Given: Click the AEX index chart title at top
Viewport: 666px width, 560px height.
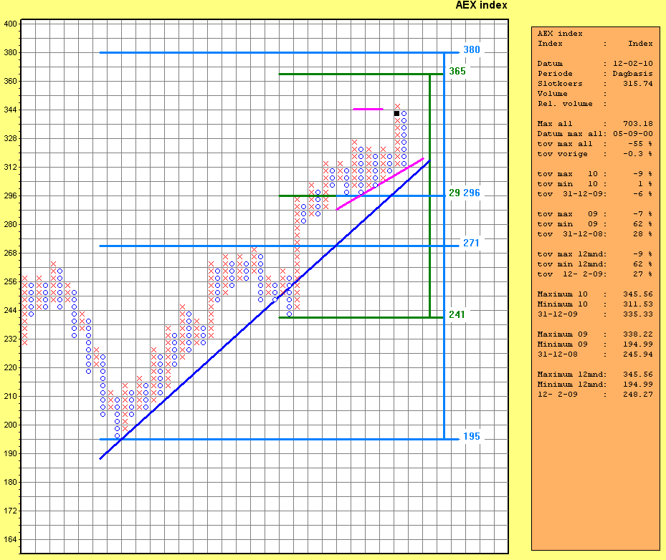Looking at the screenshot, I should 481,5.
